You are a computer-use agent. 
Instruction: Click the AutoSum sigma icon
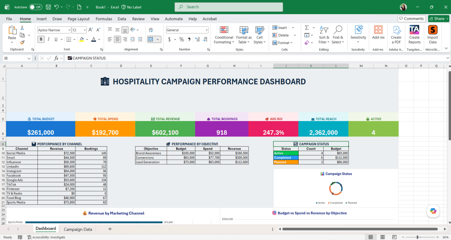click(x=307, y=28)
